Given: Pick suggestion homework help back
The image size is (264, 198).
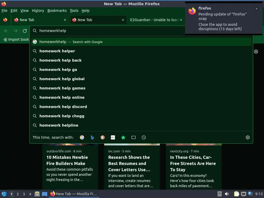Looking at the screenshot, I should (x=141, y=60).
